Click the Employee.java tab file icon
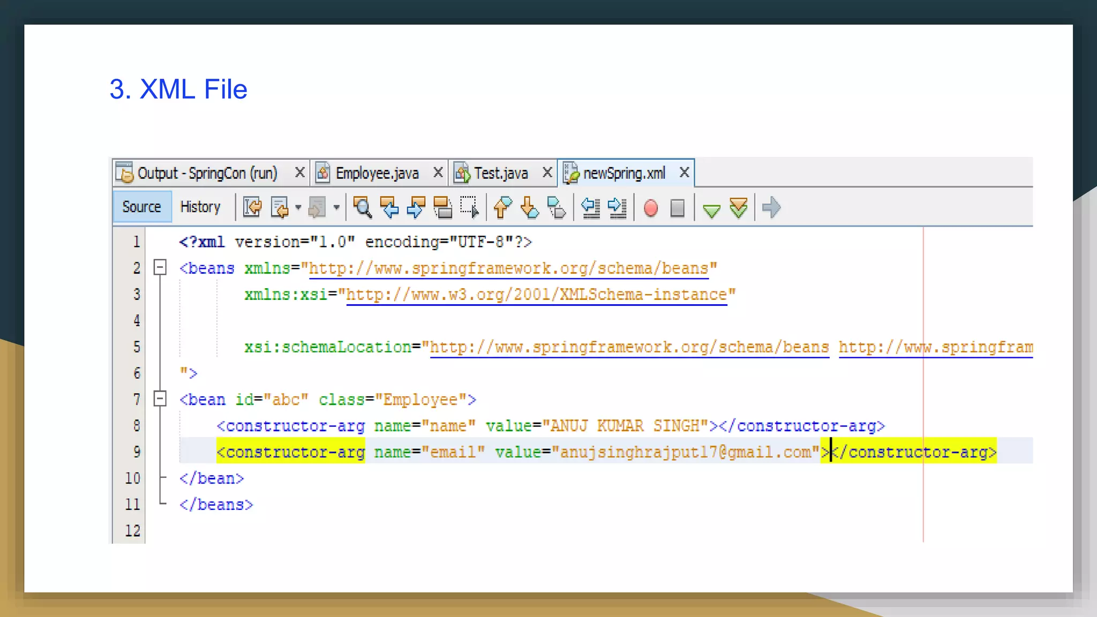 pyautogui.click(x=322, y=173)
